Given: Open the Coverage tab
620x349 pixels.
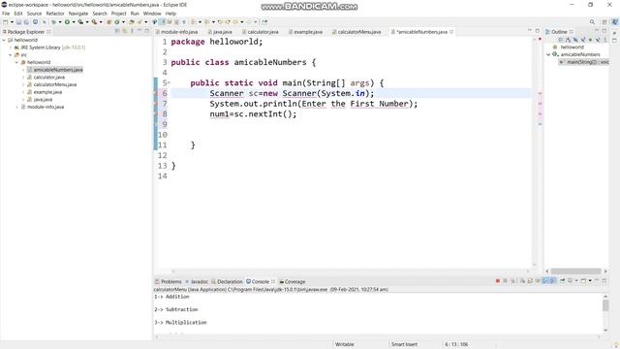Looking at the screenshot, I should pyautogui.click(x=293, y=282).
